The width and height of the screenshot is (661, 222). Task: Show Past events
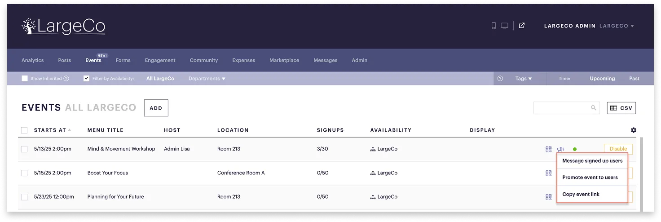point(634,78)
